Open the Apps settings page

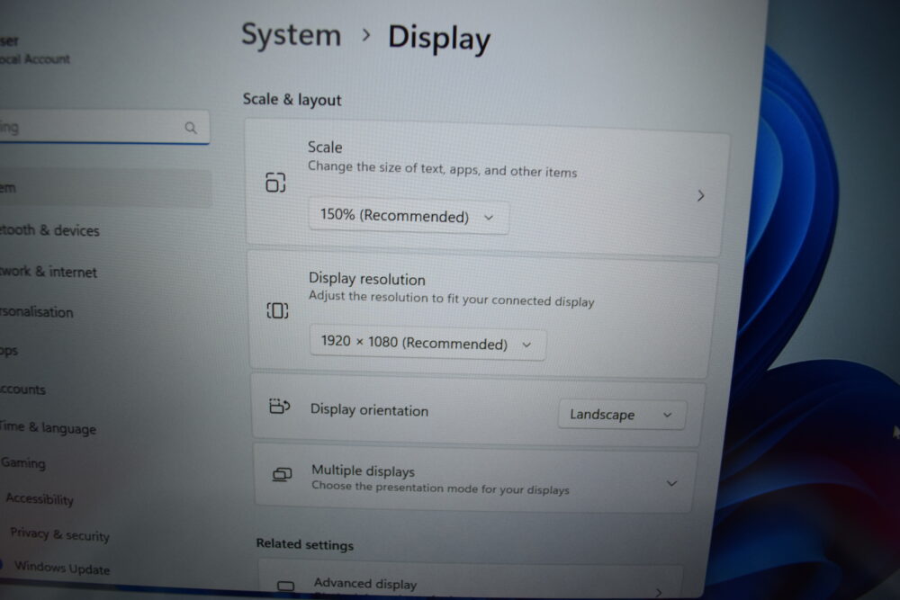(x=9, y=351)
